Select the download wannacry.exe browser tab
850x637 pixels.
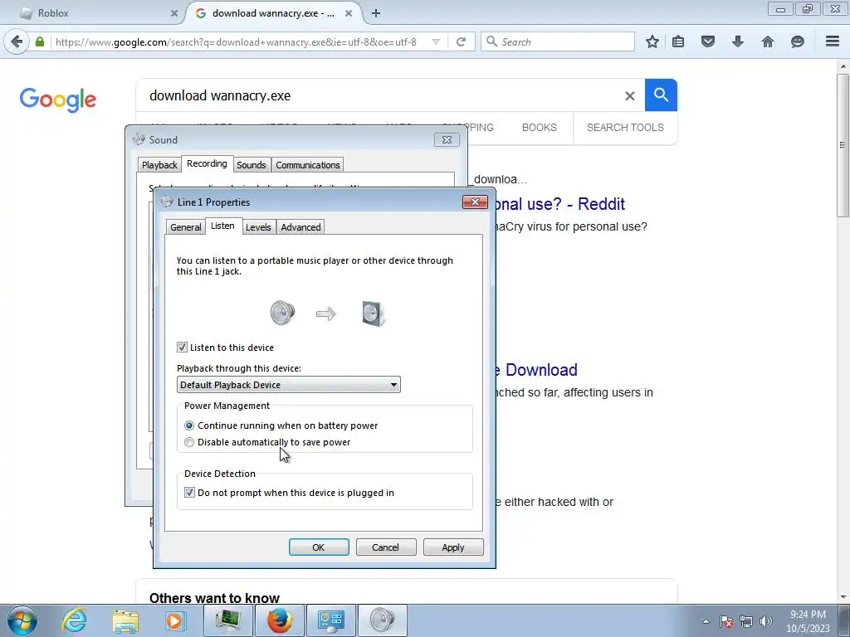click(274, 13)
